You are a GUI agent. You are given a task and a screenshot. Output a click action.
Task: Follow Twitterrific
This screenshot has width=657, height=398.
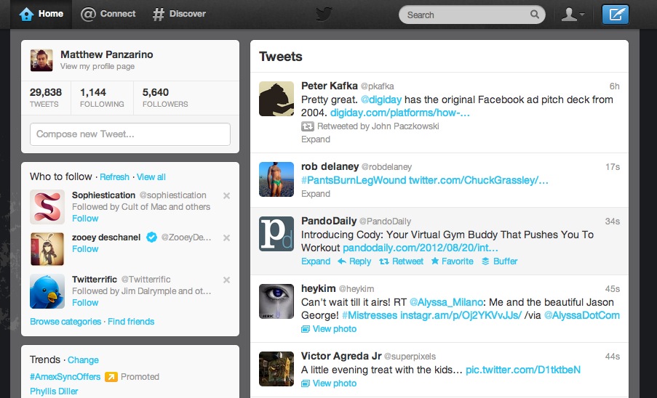coord(85,303)
